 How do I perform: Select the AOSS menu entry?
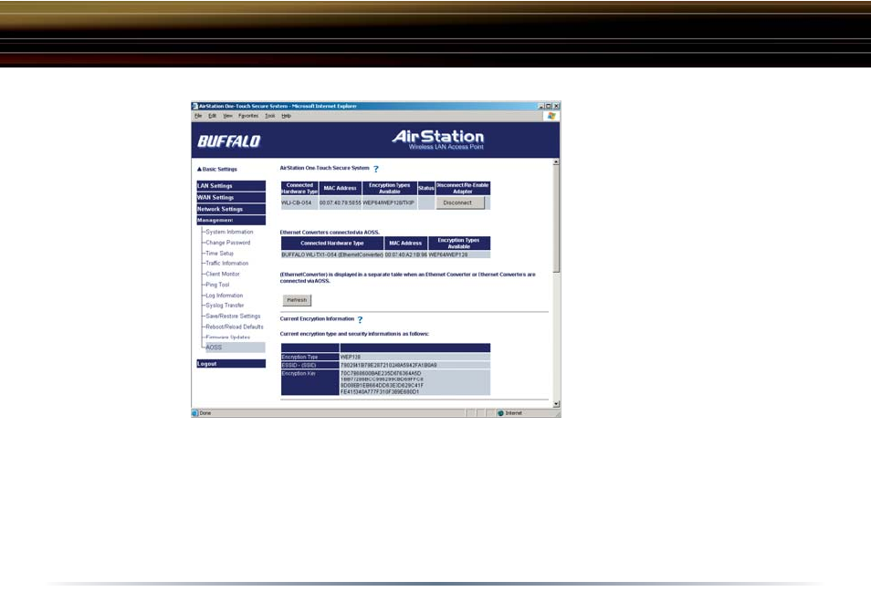coord(235,348)
